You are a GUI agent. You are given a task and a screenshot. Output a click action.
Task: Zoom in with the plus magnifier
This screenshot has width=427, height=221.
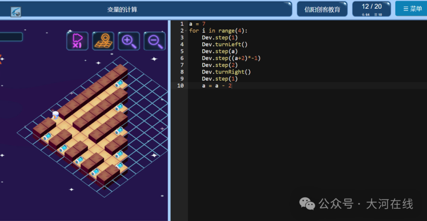click(x=129, y=41)
